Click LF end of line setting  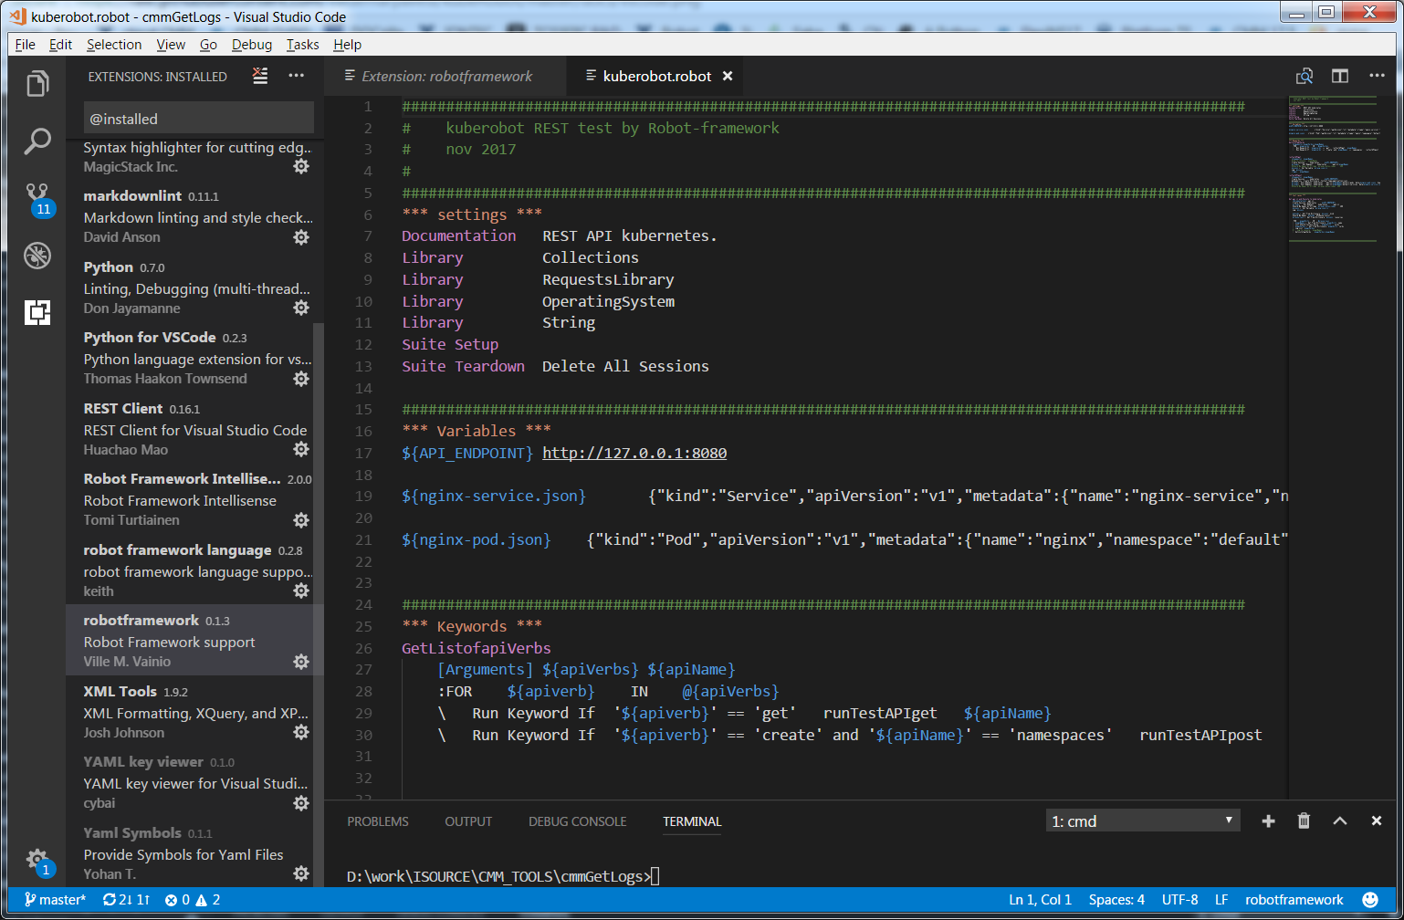[x=1221, y=900]
